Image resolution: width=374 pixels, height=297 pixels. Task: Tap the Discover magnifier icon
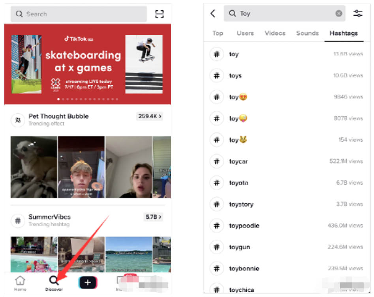click(54, 280)
